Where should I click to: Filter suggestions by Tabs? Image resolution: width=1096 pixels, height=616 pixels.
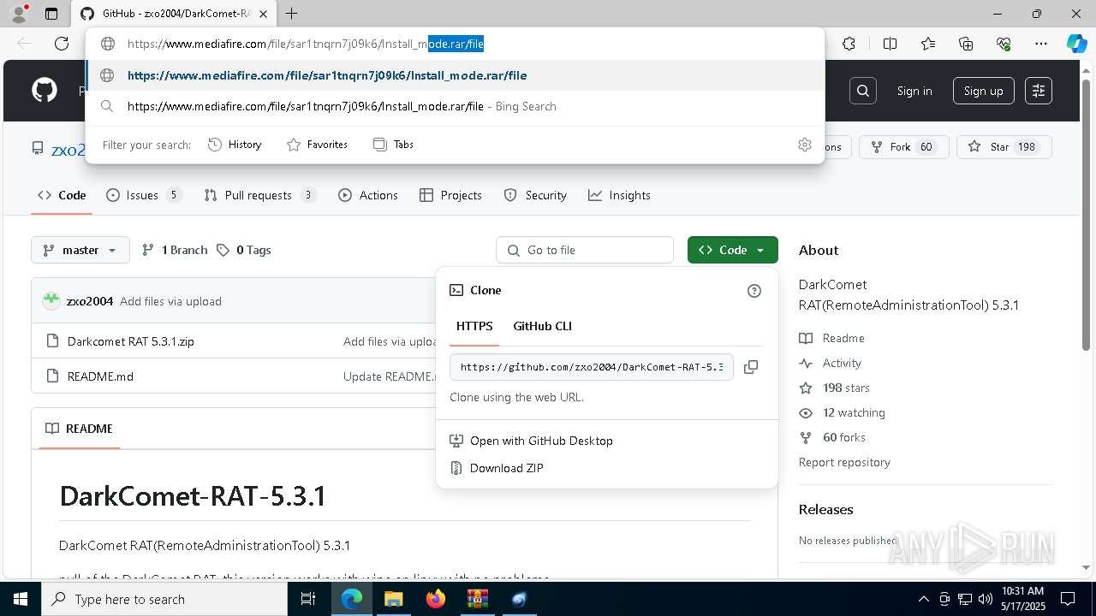tap(394, 145)
